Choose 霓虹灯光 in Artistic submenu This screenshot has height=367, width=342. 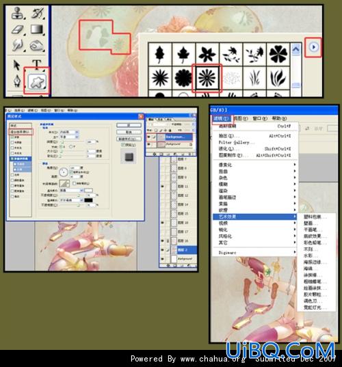[316, 308]
